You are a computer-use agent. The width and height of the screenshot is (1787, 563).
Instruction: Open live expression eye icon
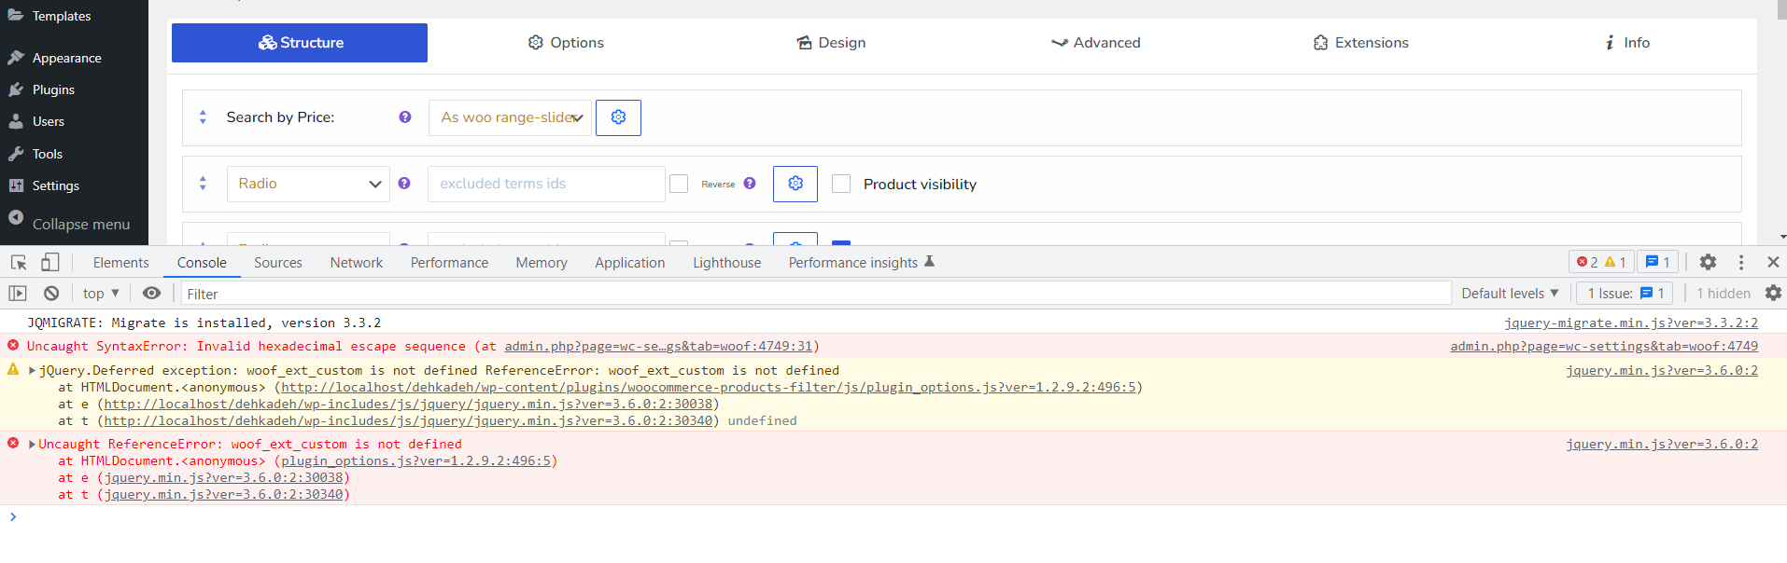point(151,294)
